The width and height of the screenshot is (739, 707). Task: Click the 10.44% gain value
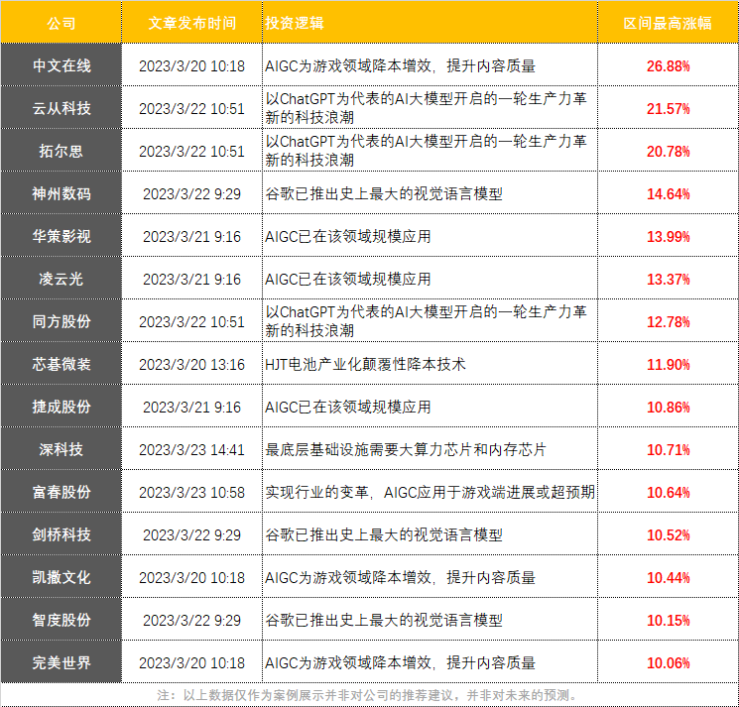pos(668,577)
